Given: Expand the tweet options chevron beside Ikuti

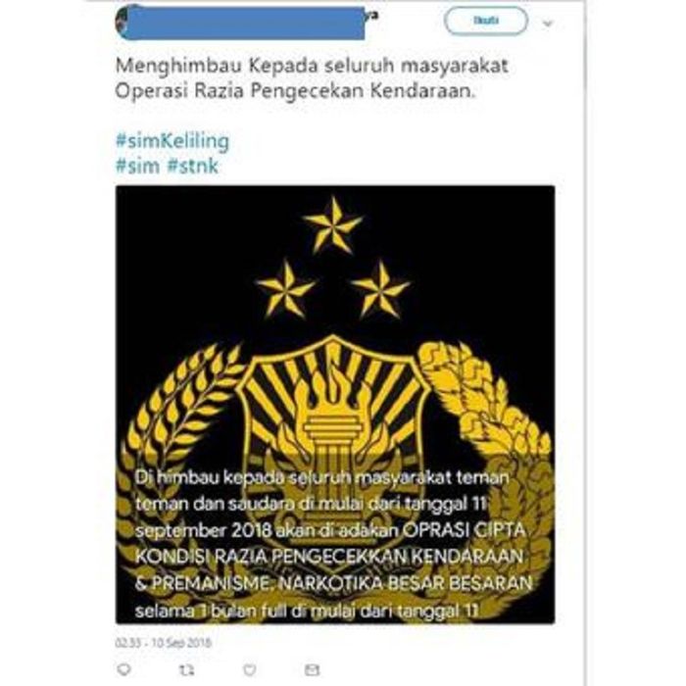Looking at the screenshot, I should coord(548,23).
